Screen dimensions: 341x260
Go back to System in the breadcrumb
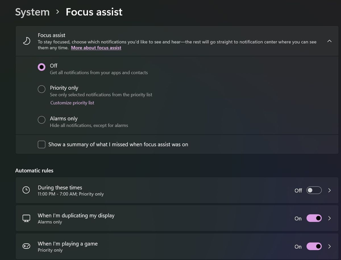coord(32,12)
